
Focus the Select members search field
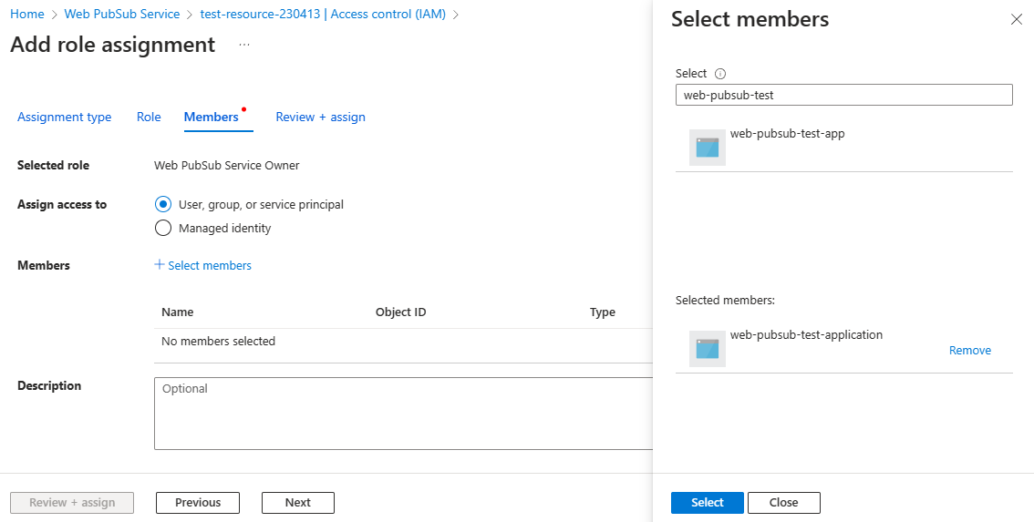tap(843, 95)
